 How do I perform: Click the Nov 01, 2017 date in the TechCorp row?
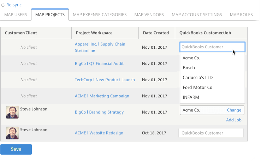pos(154,80)
